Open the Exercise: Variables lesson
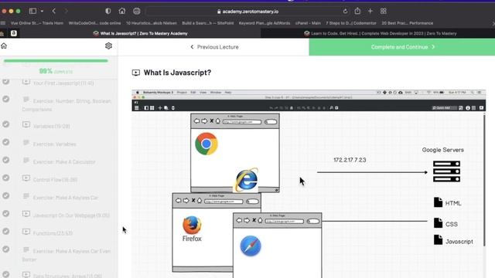Screen dimensions: 495x278 (55, 144)
